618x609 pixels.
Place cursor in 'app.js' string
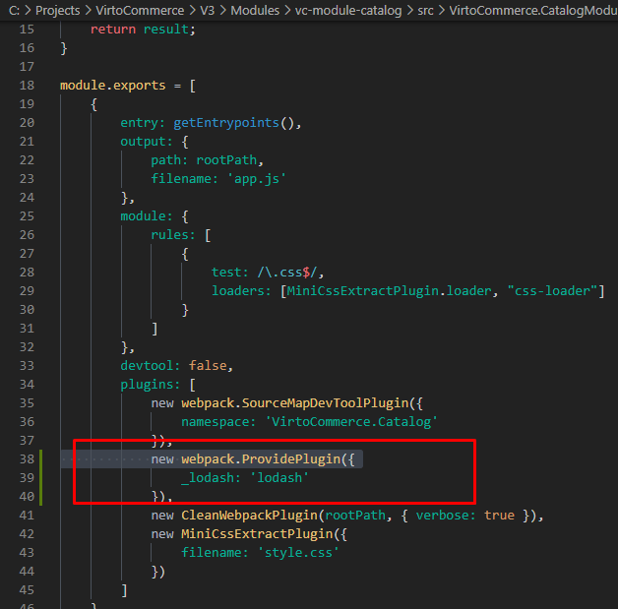coord(257,179)
